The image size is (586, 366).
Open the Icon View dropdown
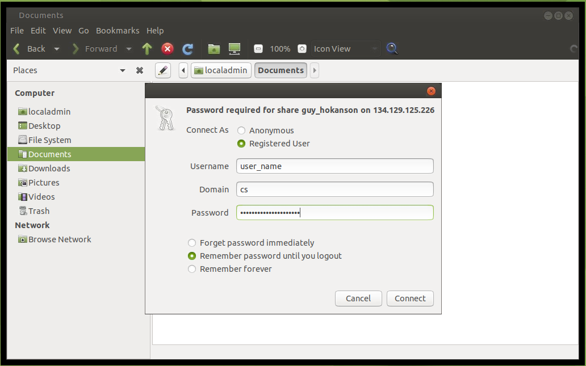point(345,49)
